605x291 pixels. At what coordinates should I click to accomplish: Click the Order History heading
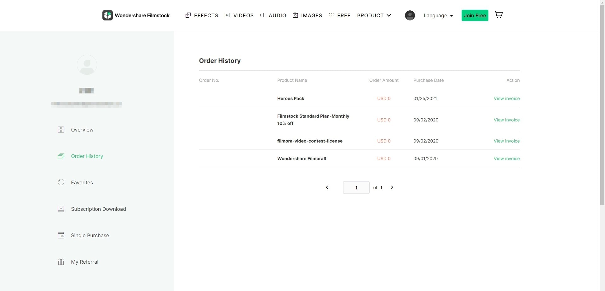(x=220, y=61)
